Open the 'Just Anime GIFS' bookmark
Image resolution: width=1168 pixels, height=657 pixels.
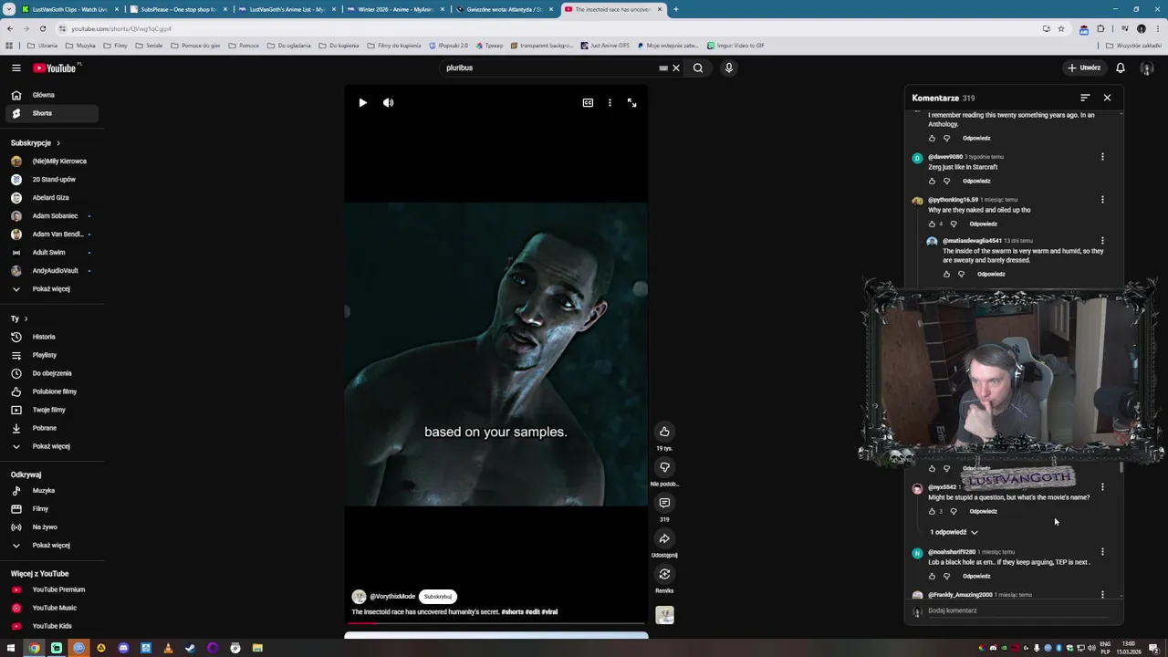[x=605, y=45]
